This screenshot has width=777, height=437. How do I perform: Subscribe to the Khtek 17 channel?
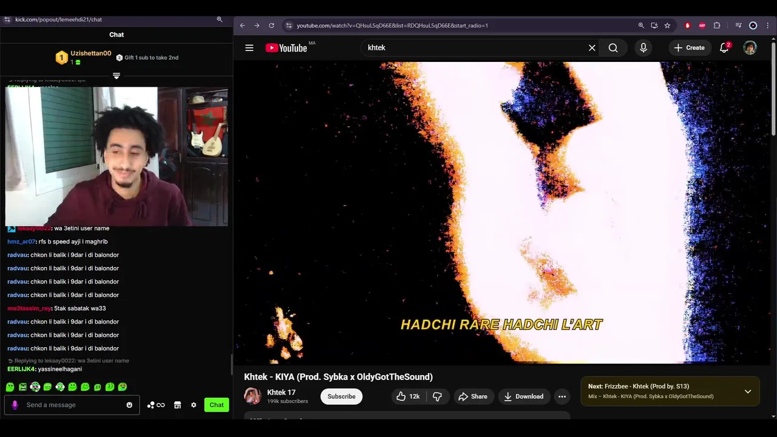click(x=342, y=396)
